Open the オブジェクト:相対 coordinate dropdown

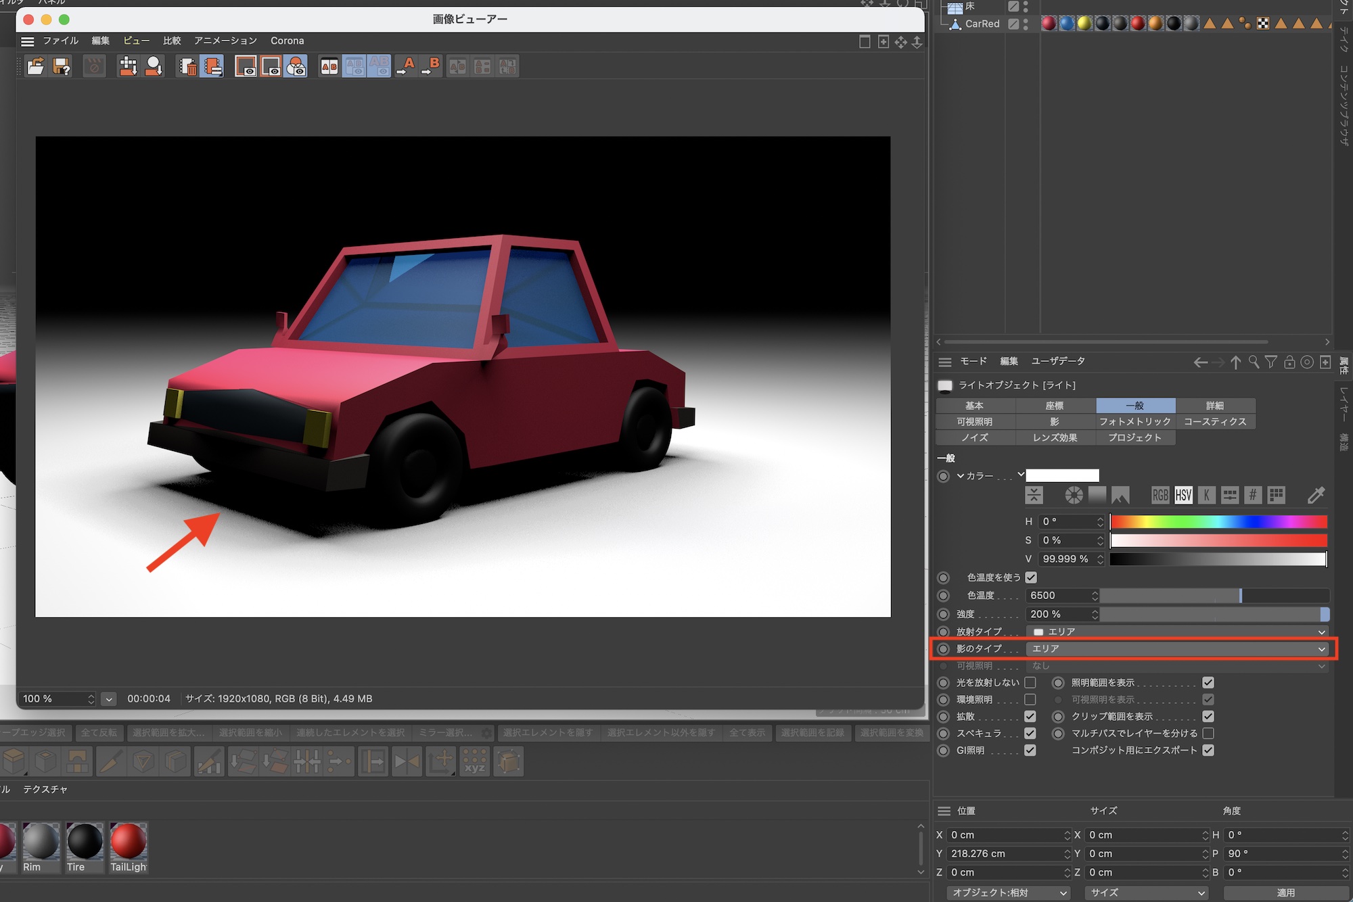click(x=1008, y=893)
